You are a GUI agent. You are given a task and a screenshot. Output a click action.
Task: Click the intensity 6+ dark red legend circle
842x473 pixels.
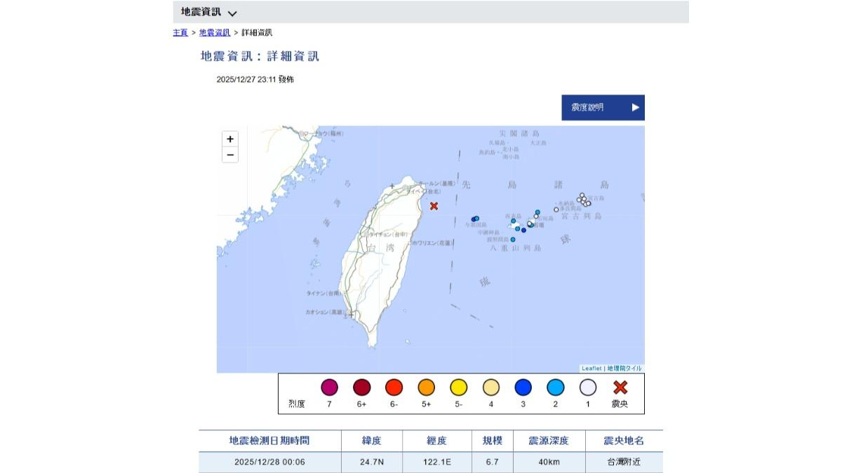coord(361,388)
